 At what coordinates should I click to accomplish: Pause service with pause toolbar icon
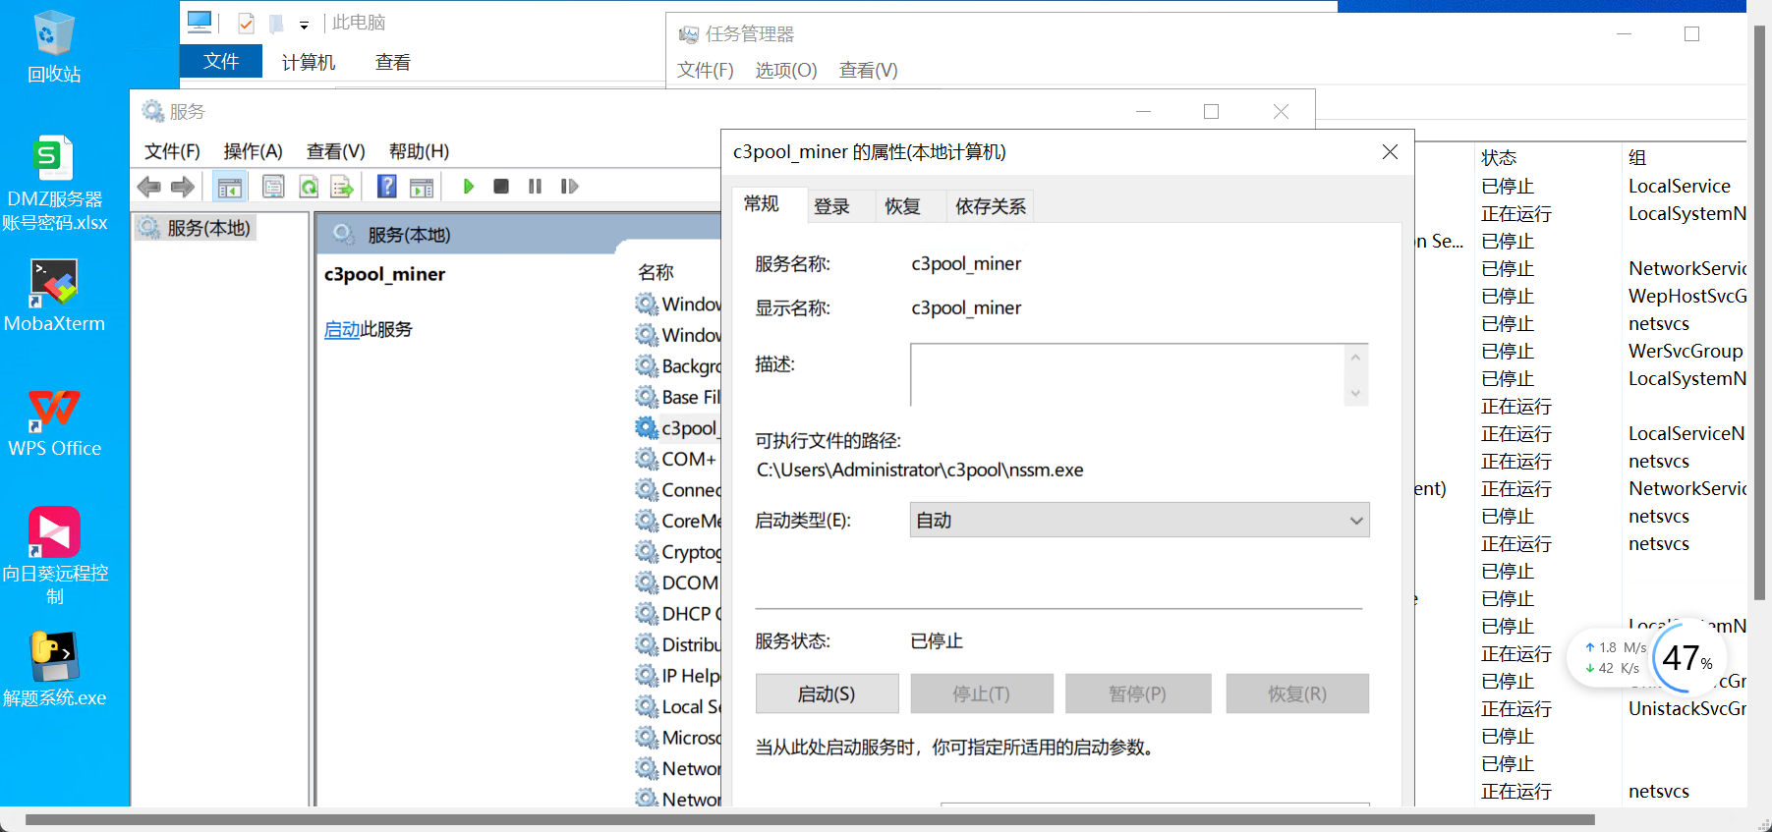(x=535, y=187)
